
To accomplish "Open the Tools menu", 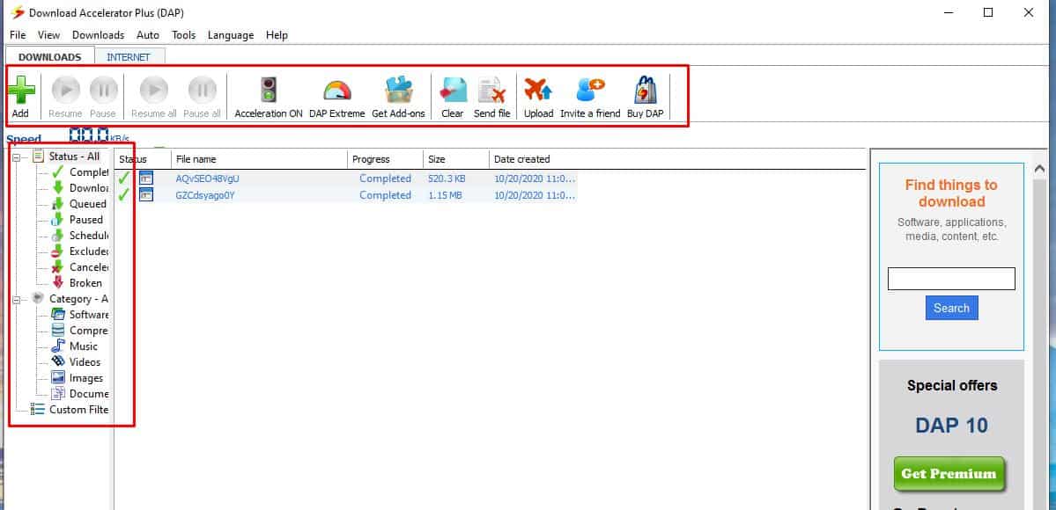I will tap(183, 35).
